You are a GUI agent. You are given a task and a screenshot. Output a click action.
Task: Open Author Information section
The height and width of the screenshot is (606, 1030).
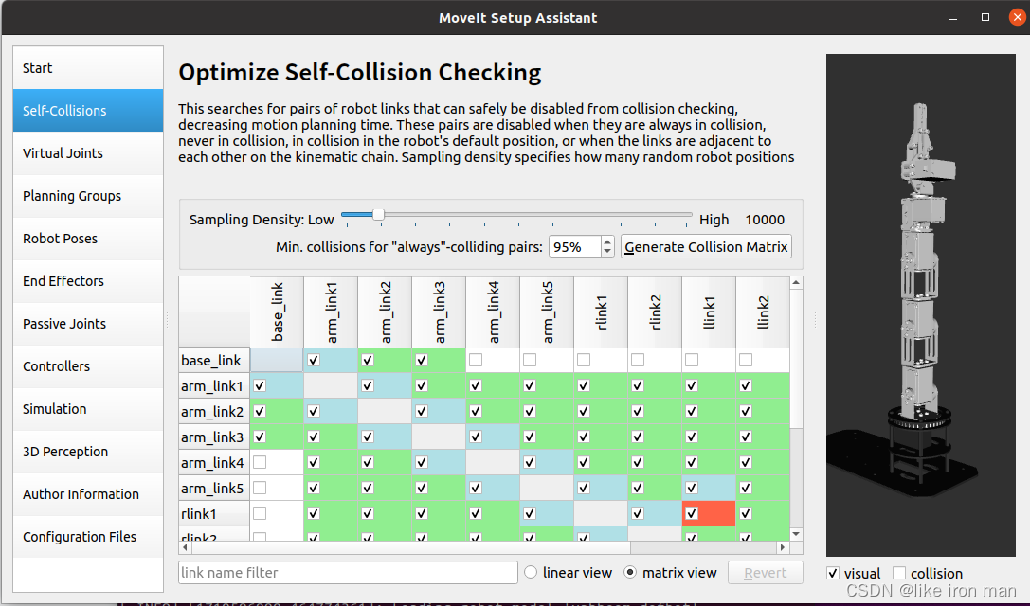88,494
